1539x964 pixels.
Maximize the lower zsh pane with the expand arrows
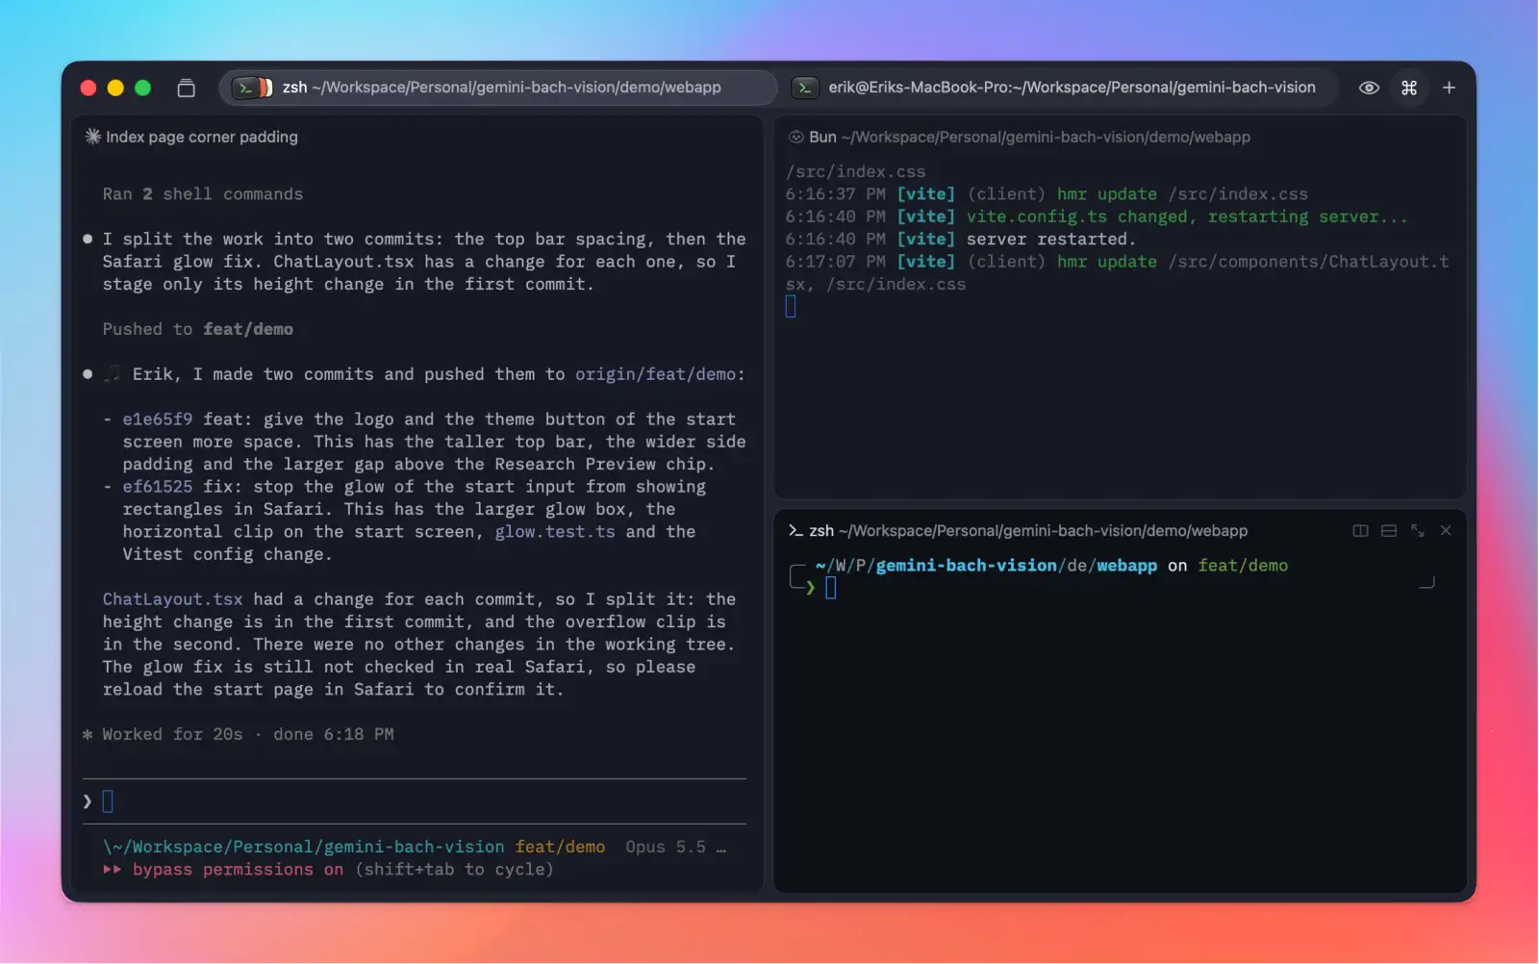[x=1418, y=530]
